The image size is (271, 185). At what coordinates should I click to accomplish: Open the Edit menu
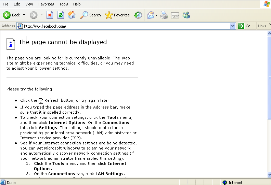[x=17, y=4]
